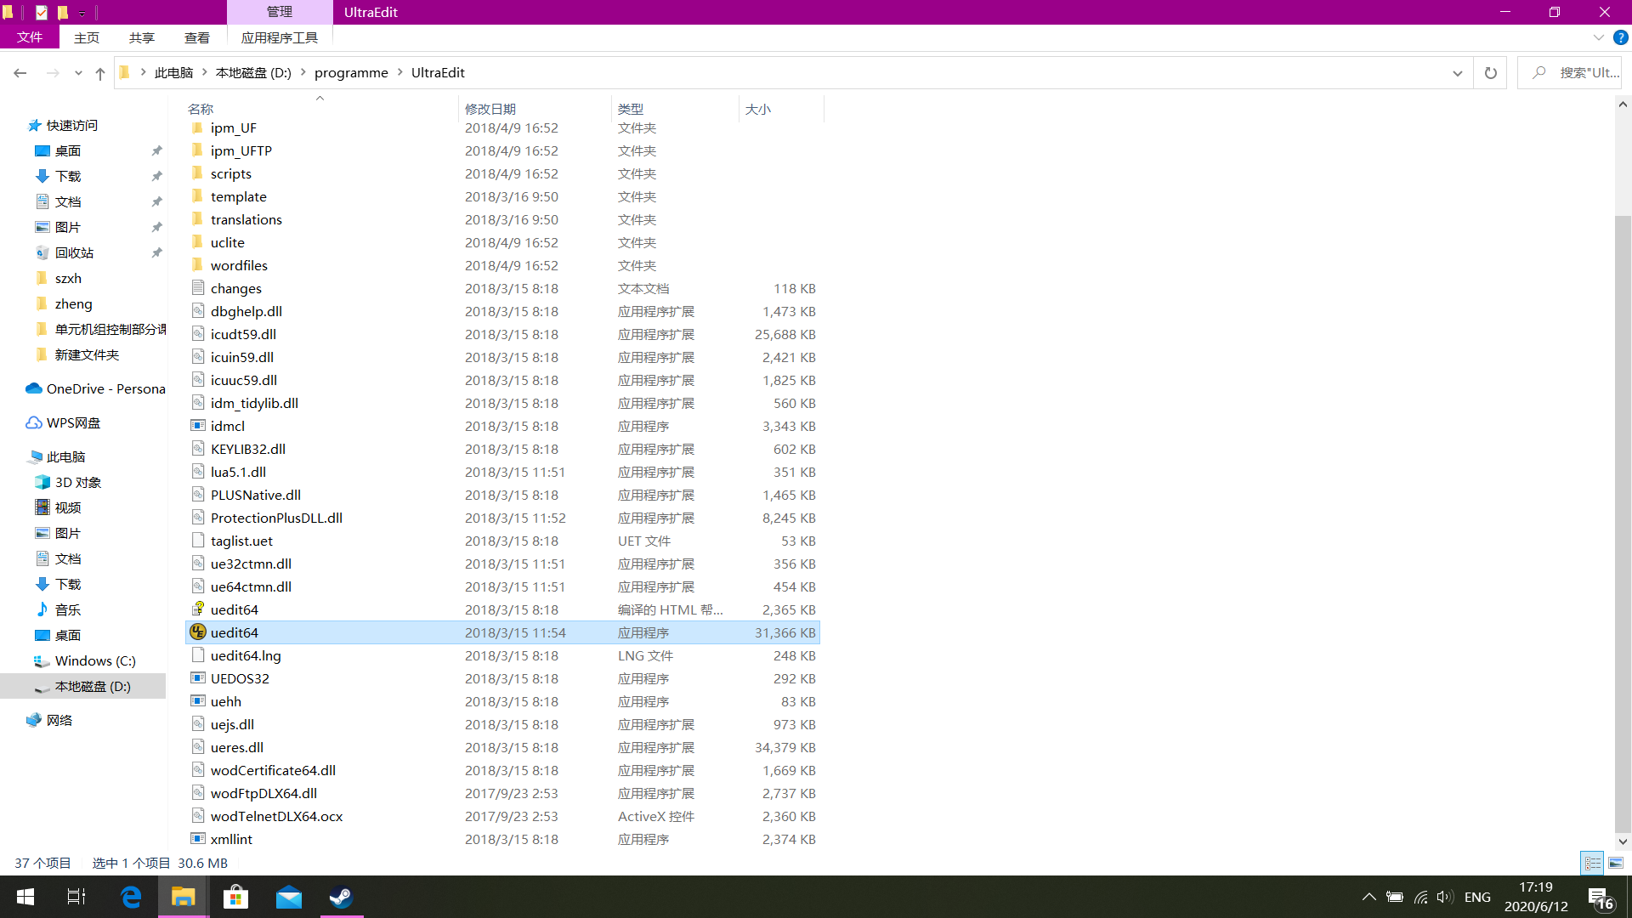Click the wordfiles folder icon
1632x918 pixels.
coord(198,265)
